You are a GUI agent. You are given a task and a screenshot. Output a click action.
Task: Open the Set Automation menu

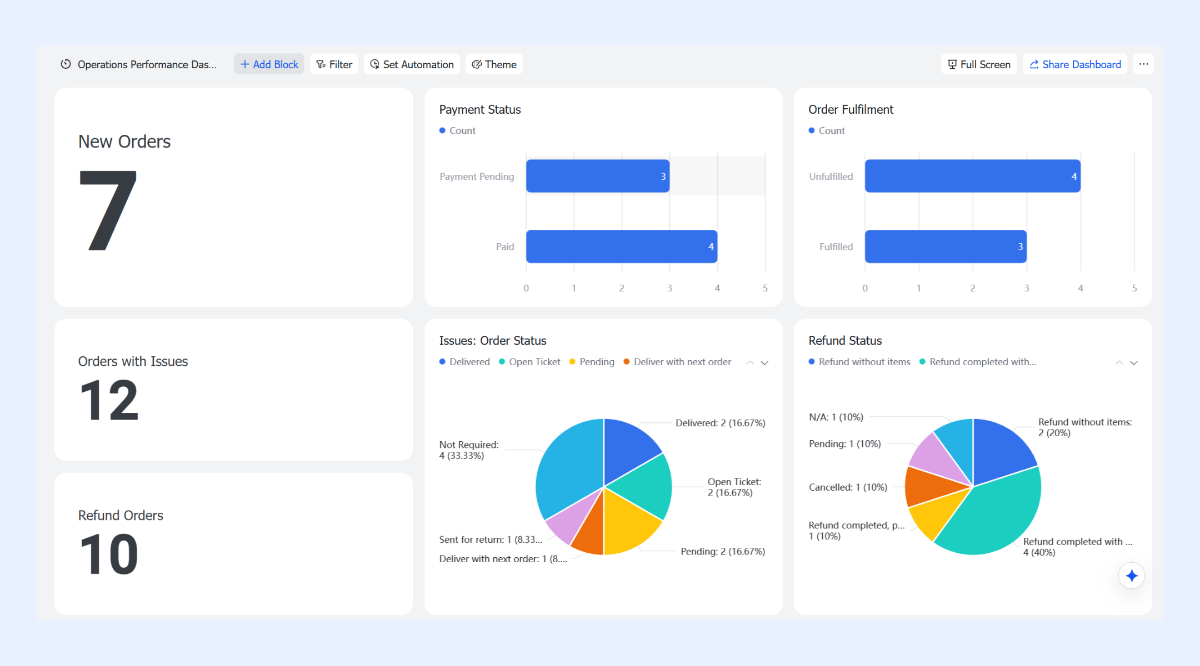pyautogui.click(x=412, y=64)
